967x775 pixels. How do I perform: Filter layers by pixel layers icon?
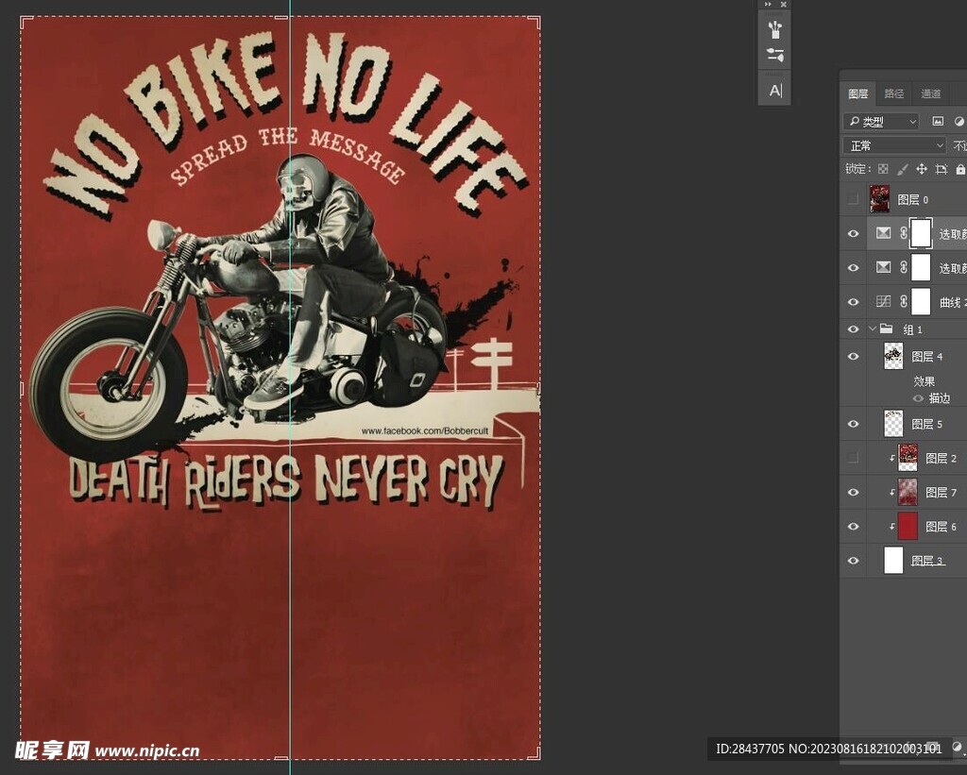(938, 122)
